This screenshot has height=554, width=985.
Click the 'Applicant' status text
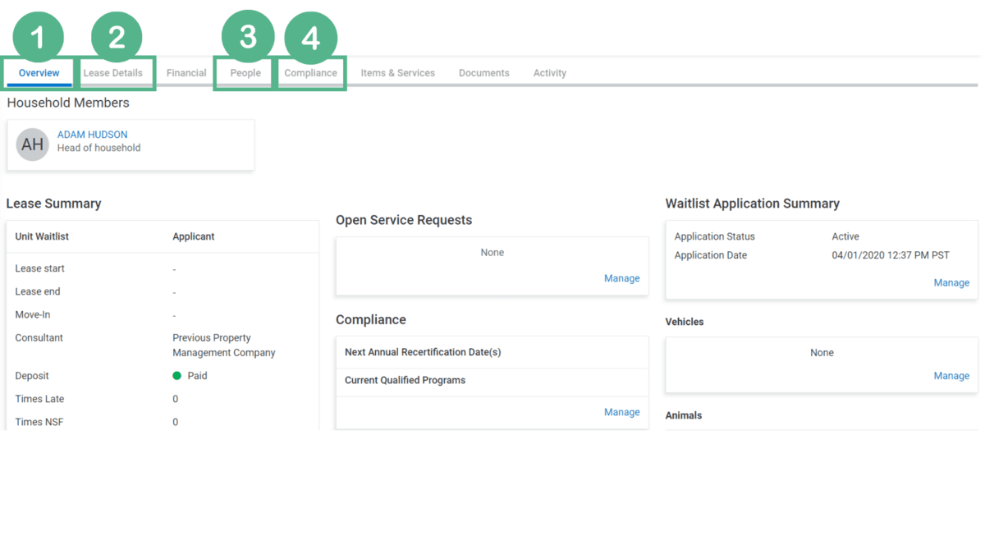coord(193,236)
